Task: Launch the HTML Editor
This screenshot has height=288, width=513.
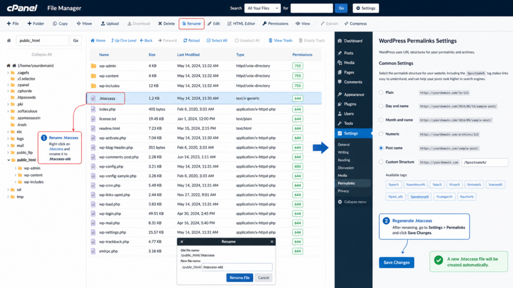Action: coord(241,23)
